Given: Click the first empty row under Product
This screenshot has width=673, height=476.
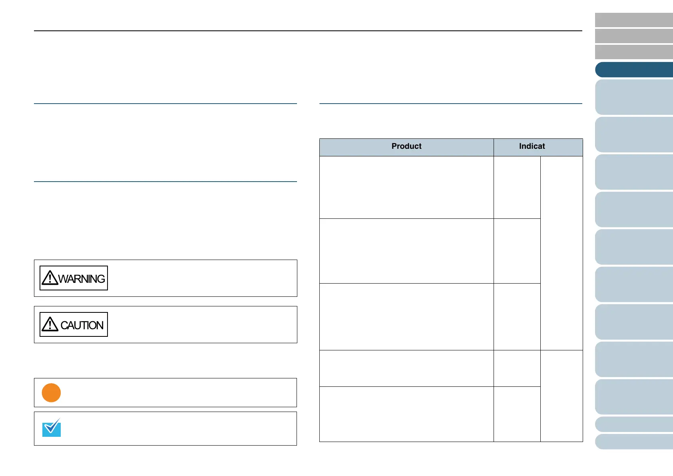Looking at the screenshot, I should pyautogui.click(x=406, y=187).
